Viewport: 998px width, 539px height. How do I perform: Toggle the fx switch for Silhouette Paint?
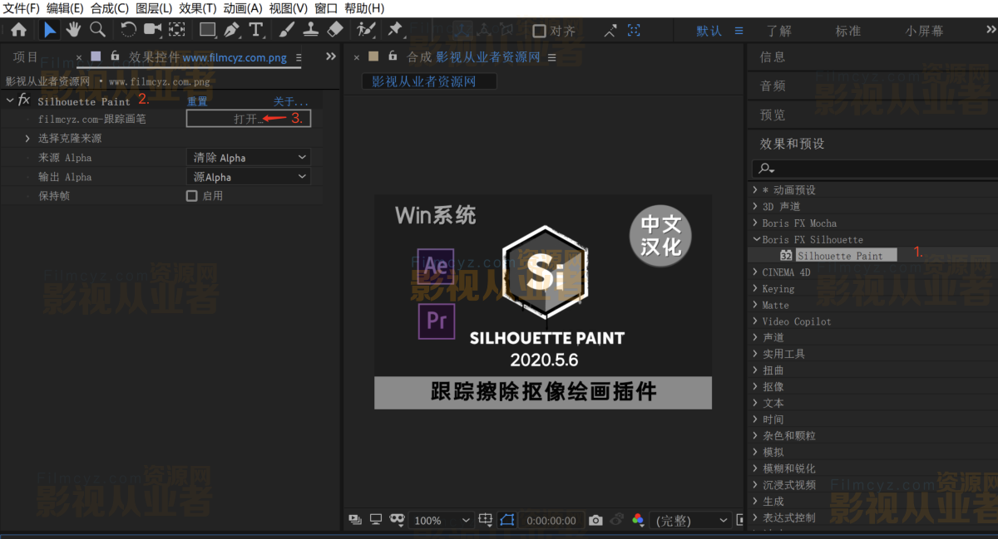pyautogui.click(x=24, y=100)
